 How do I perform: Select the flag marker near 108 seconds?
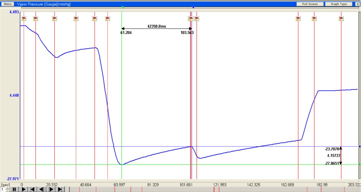197,19
